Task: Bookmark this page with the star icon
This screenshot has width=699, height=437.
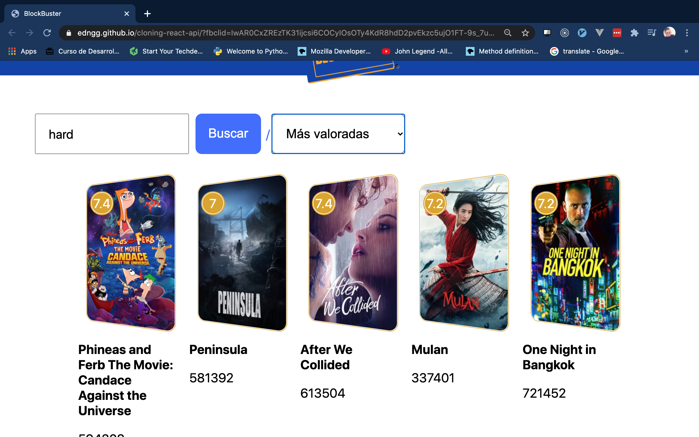Action: [525, 33]
